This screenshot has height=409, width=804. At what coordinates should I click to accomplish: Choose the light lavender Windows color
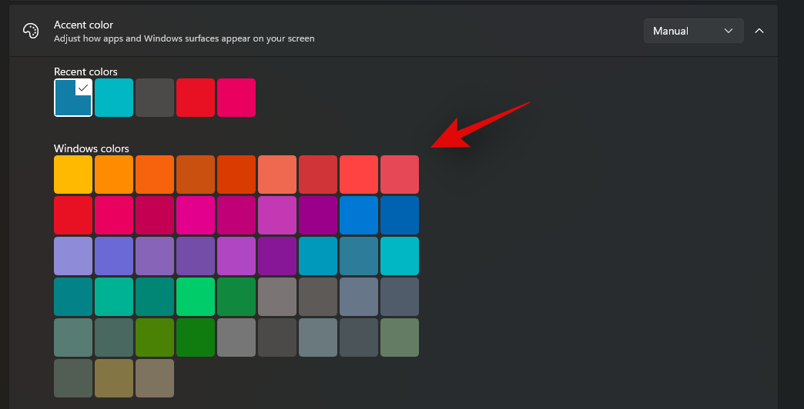click(73, 256)
